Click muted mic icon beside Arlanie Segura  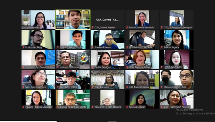point(162,47)
